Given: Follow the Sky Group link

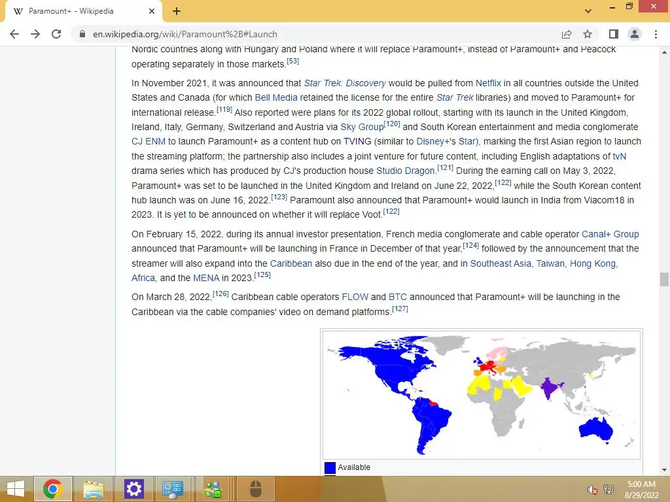Looking at the screenshot, I should point(362,127).
